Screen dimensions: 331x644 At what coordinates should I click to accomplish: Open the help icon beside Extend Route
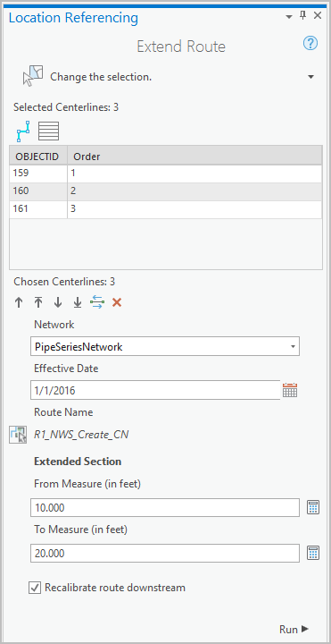tap(310, 43)
